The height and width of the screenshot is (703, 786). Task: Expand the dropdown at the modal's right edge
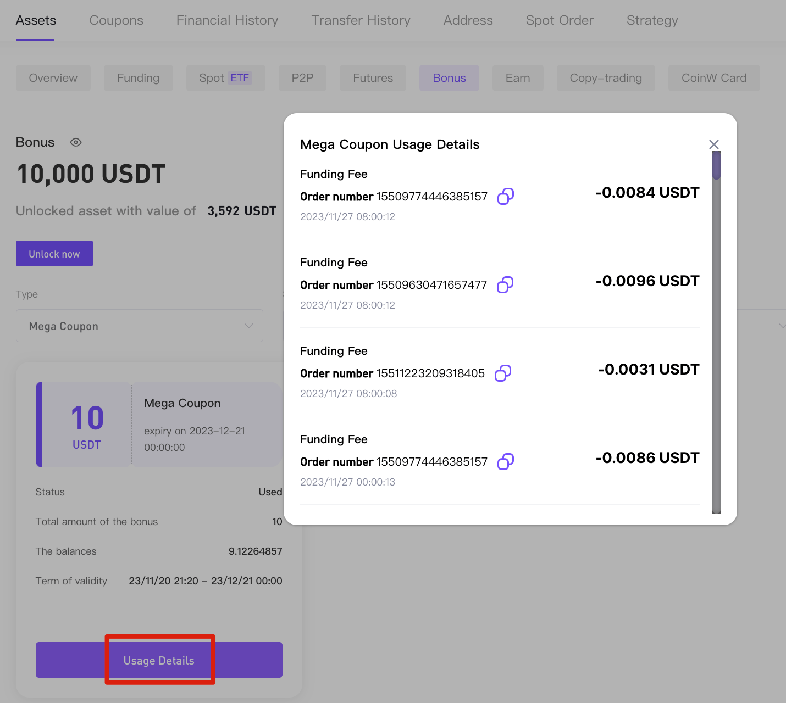pyautogui.click(x=782, y=326)
